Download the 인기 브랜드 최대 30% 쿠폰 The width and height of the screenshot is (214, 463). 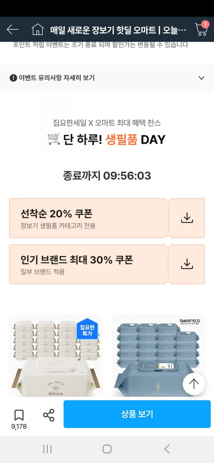187,264
